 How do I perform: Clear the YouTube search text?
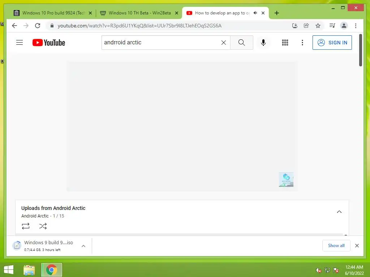(223, 43)
